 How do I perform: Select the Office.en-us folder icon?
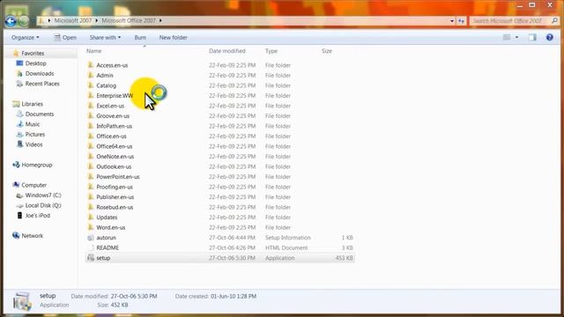[91, 136]
